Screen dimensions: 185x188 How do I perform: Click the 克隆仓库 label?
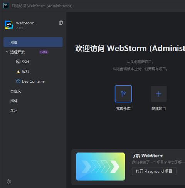pos(123,109)
